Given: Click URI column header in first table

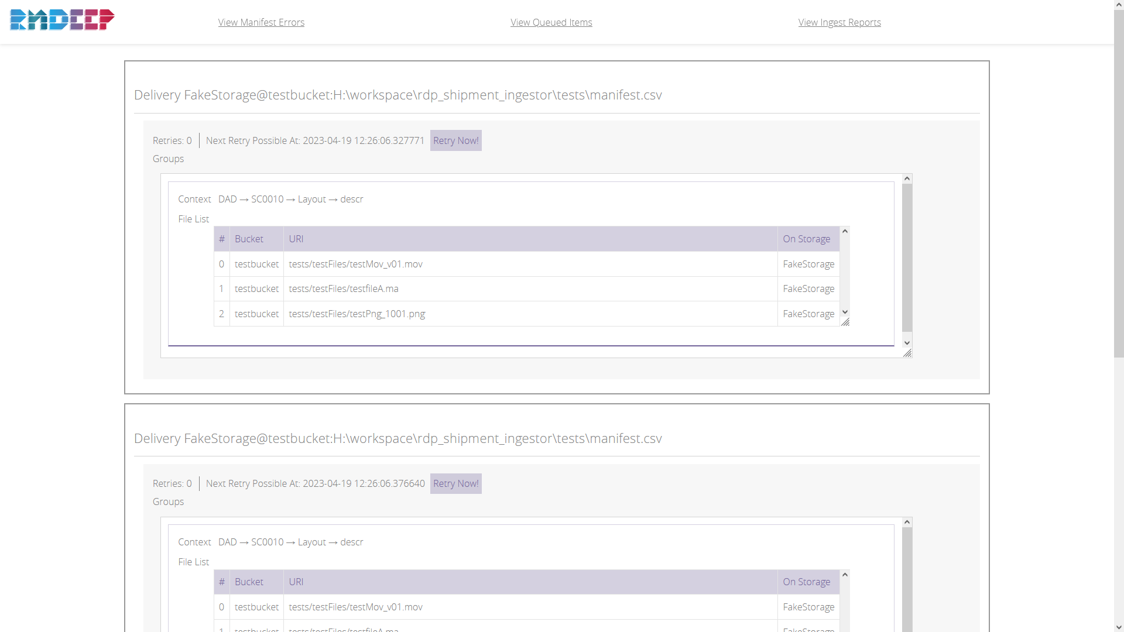Looking at the screenshot, I should (296, 239).
